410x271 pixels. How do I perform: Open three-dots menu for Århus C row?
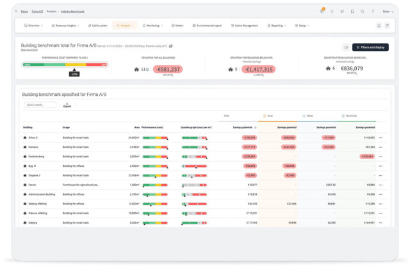tap(381, 137)
